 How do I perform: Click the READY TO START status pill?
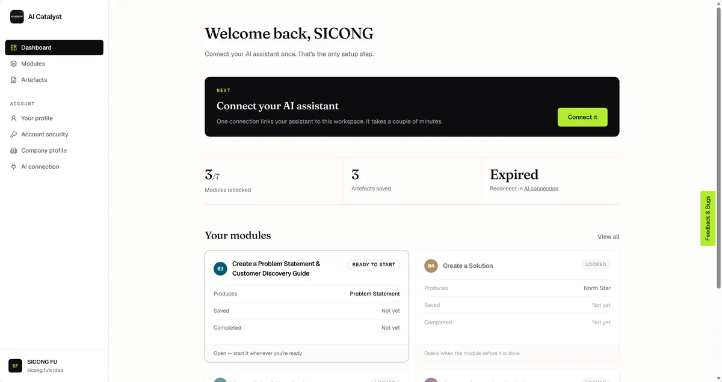click(374, 264)
